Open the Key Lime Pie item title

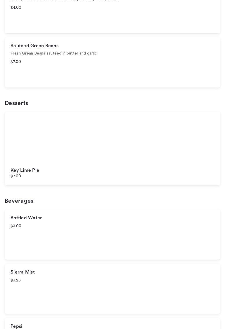point(25,170)
